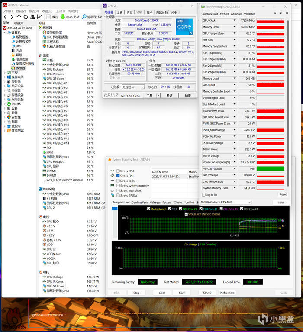Image resolution: width=303 pixels, height=332 pixels.
Task: Click Stop in System Stability Test
Action: point(137,293)
